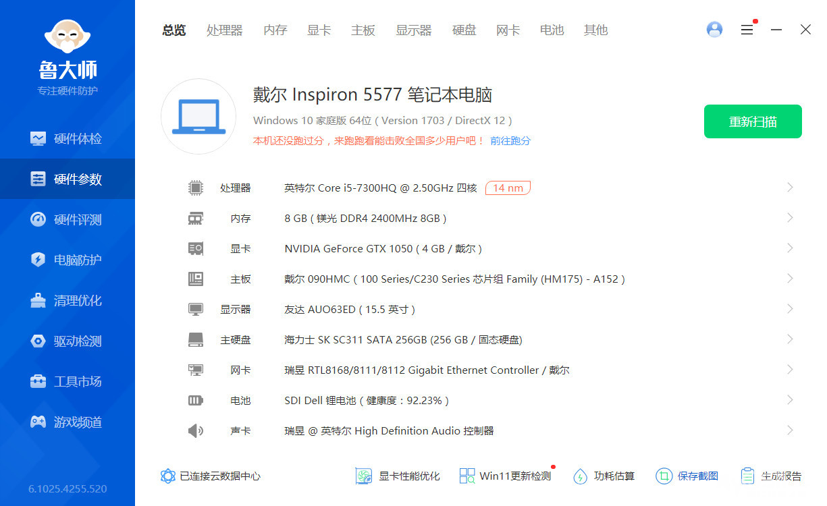
Task: Open 工具市场 toolbox icon
Action: point(38,381)
